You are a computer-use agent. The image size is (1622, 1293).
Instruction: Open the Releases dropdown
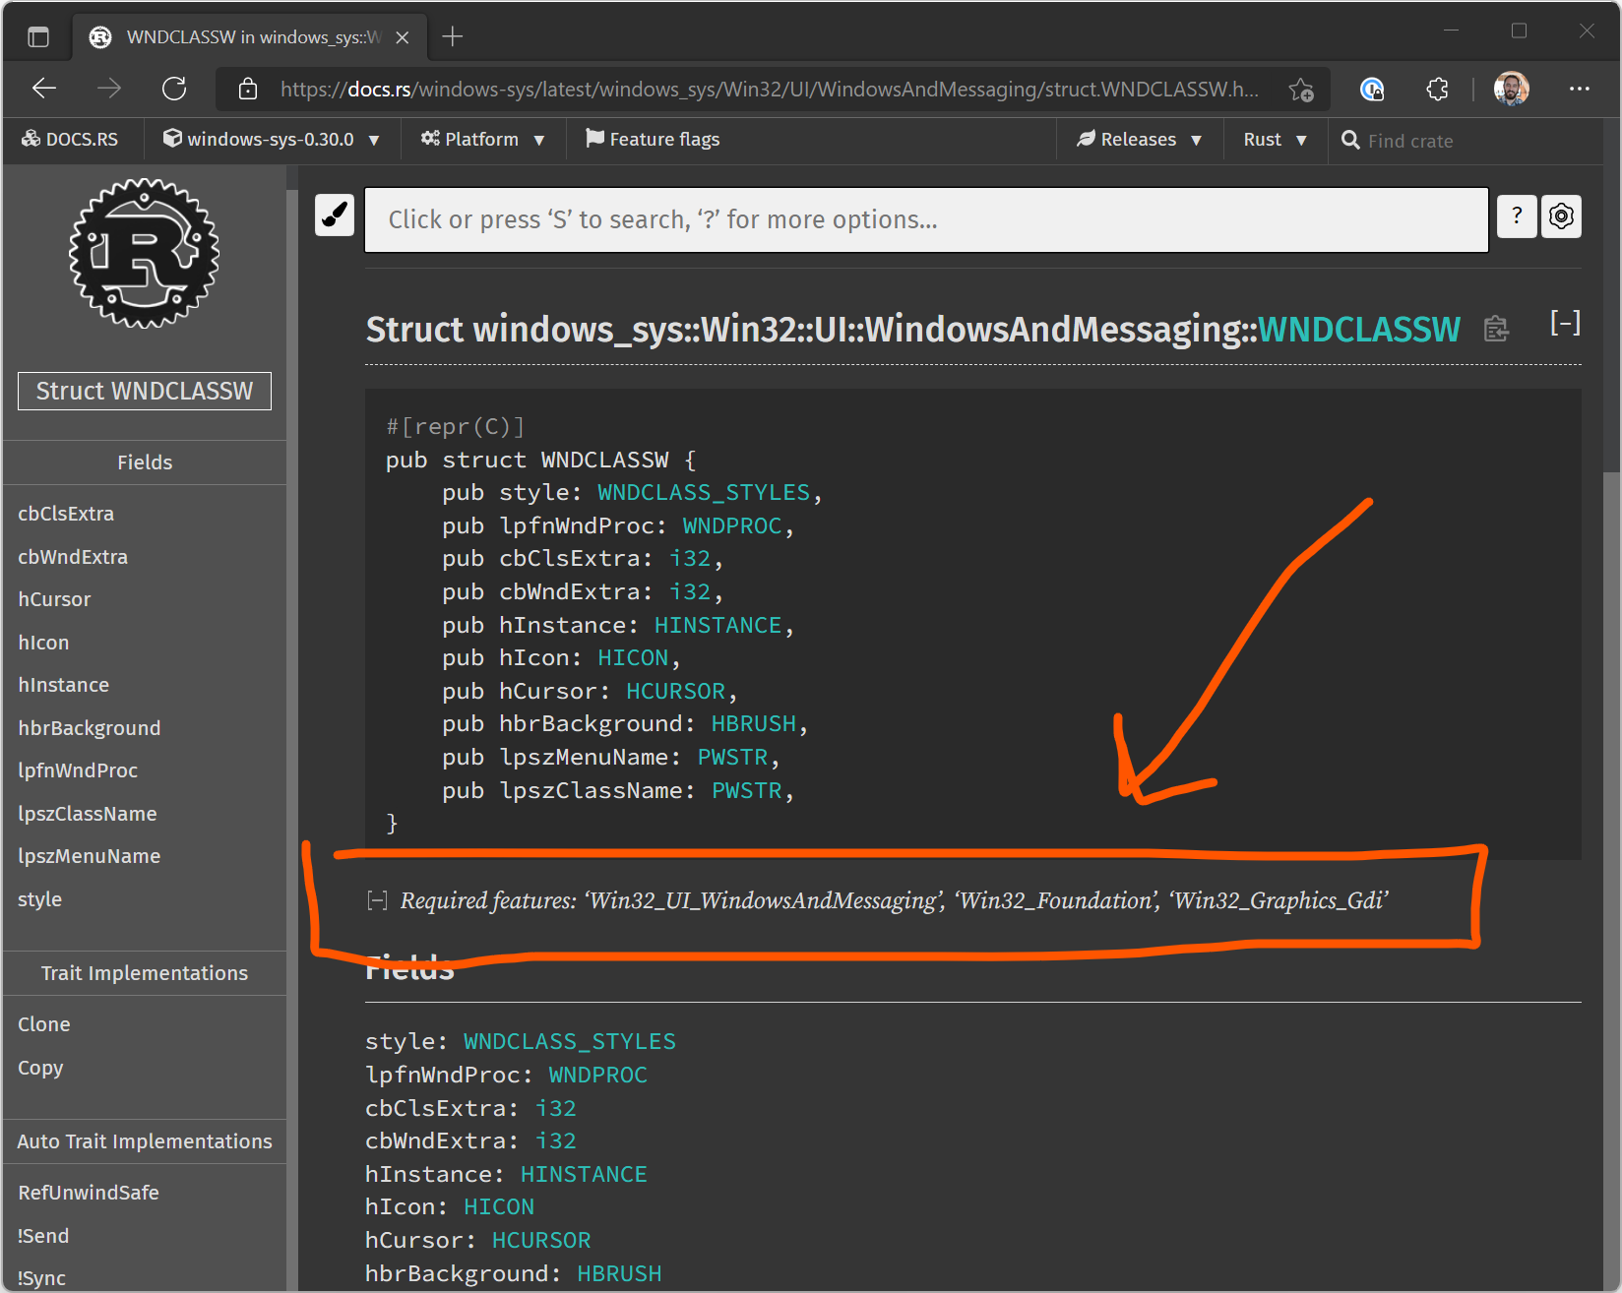coord(1139,139)
